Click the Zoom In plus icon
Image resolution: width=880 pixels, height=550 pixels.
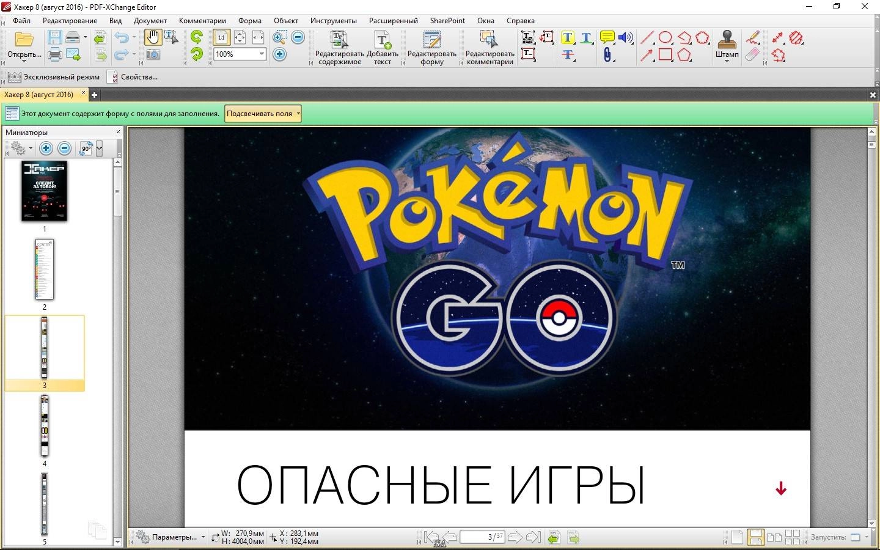point(279,55)
